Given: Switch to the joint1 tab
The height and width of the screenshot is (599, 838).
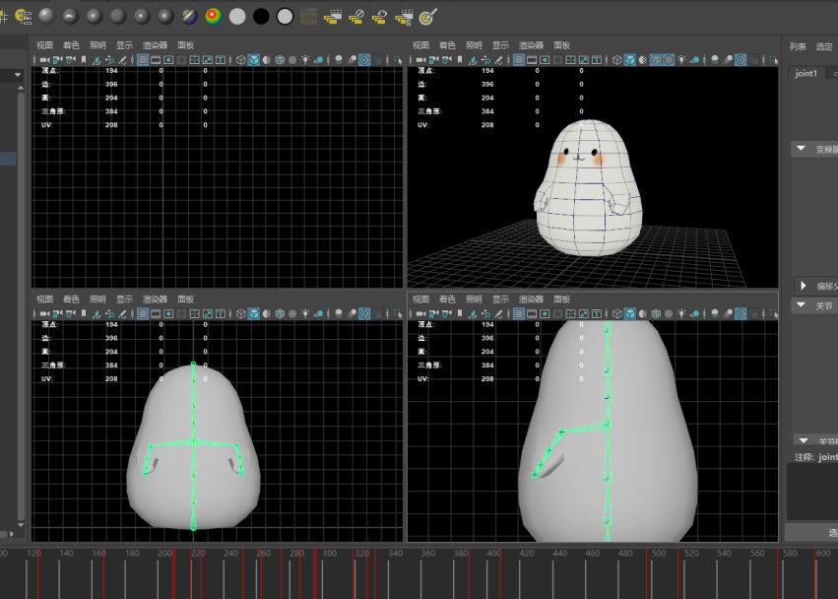Looking at the screenshot, I should 806,74.
